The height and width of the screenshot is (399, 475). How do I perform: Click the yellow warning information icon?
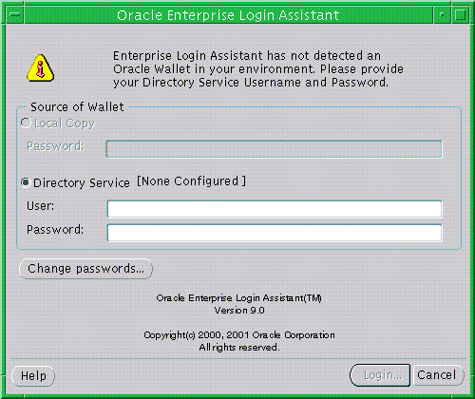pyautogui.click(x=40, y=68)
